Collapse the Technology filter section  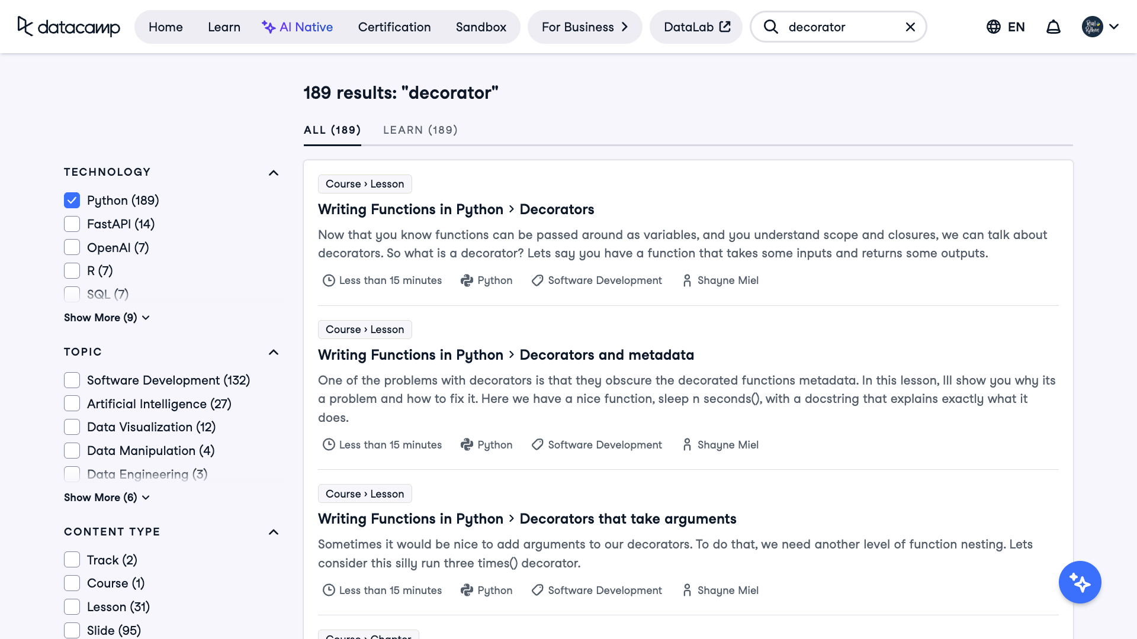pyautogui.click(x=273, y=173)
